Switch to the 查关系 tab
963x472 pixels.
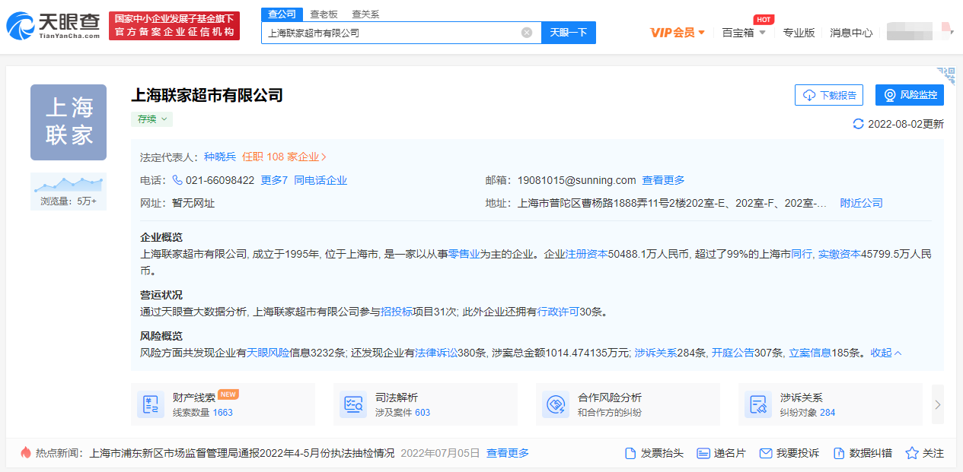365,14
